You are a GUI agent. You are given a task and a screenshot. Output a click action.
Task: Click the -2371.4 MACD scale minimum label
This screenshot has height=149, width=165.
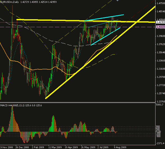(160, 143)
